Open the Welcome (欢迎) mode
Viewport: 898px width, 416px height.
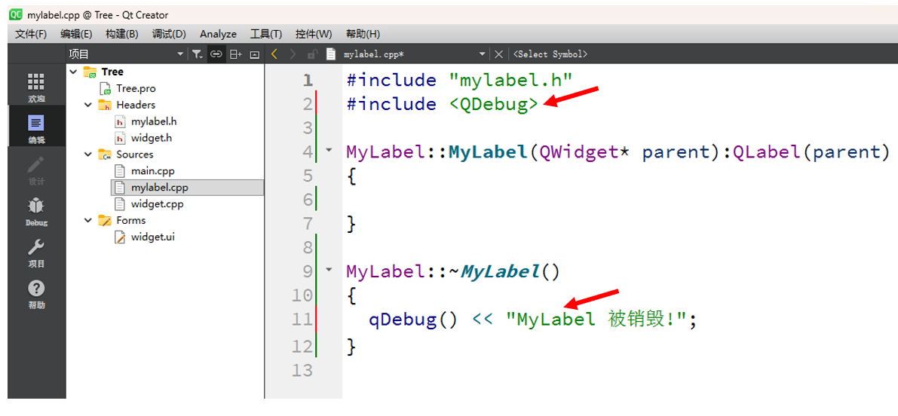[x=36, y=87]
